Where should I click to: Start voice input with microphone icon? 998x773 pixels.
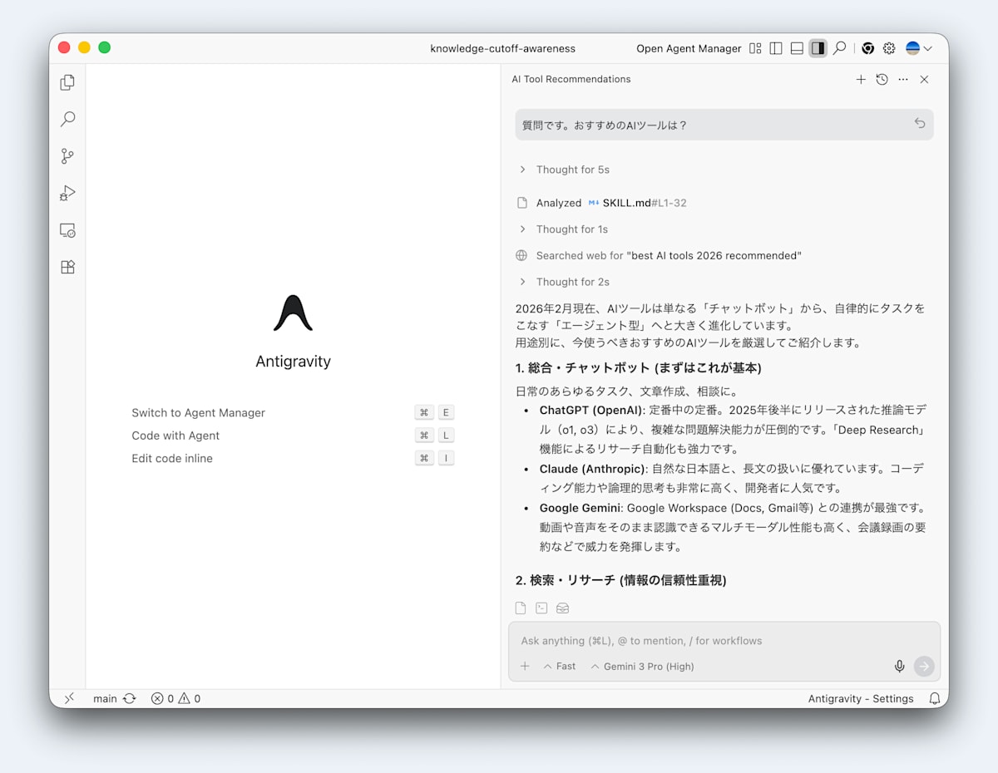click(x=899, y=667)
